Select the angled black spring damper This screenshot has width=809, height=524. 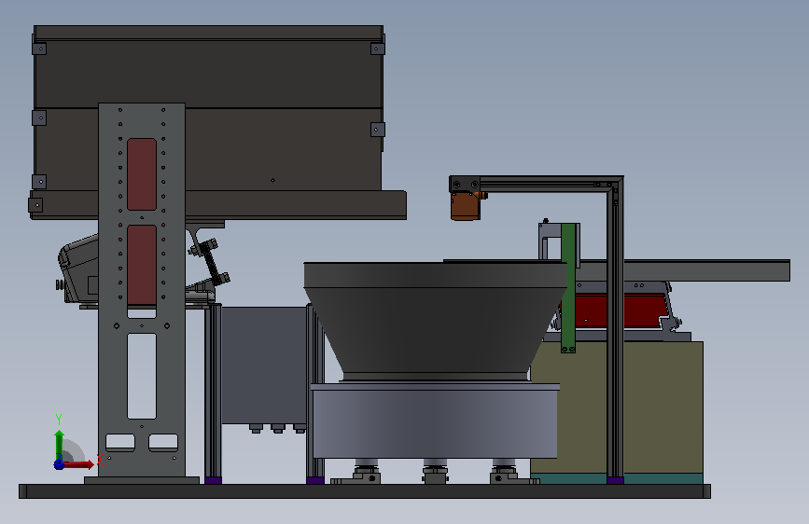tap(212, 261)
